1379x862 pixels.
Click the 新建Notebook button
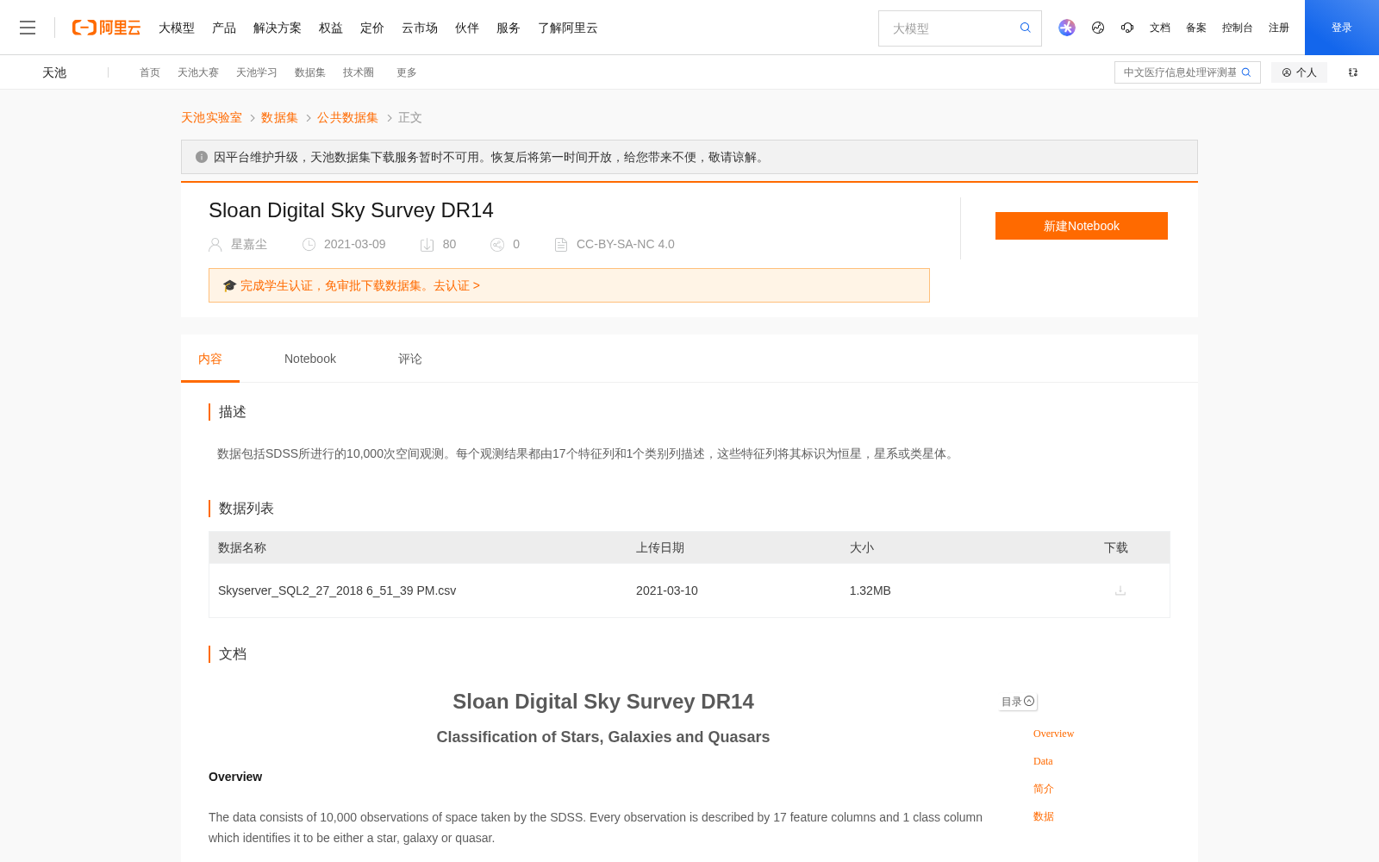pos(1082,226)
